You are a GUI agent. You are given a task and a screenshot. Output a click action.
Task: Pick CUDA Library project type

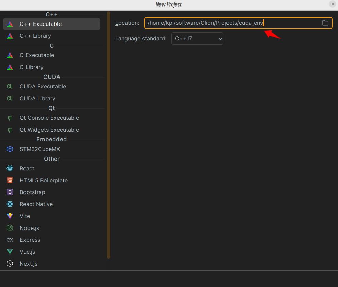click(52, 98)
